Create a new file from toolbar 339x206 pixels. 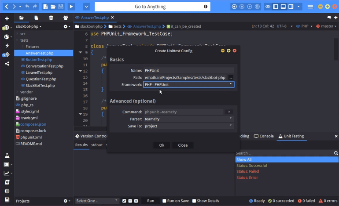tap(45, 7)
